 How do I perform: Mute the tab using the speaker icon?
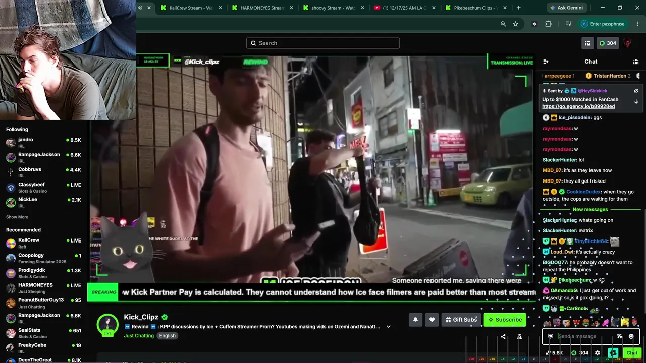pos(140,8)
